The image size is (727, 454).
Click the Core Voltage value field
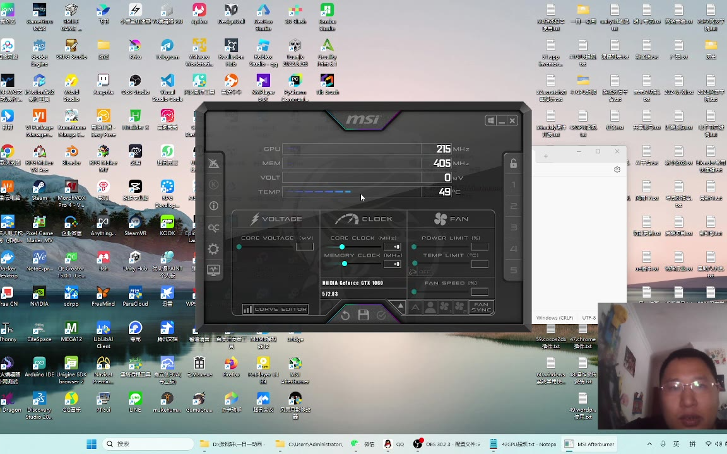305,247
